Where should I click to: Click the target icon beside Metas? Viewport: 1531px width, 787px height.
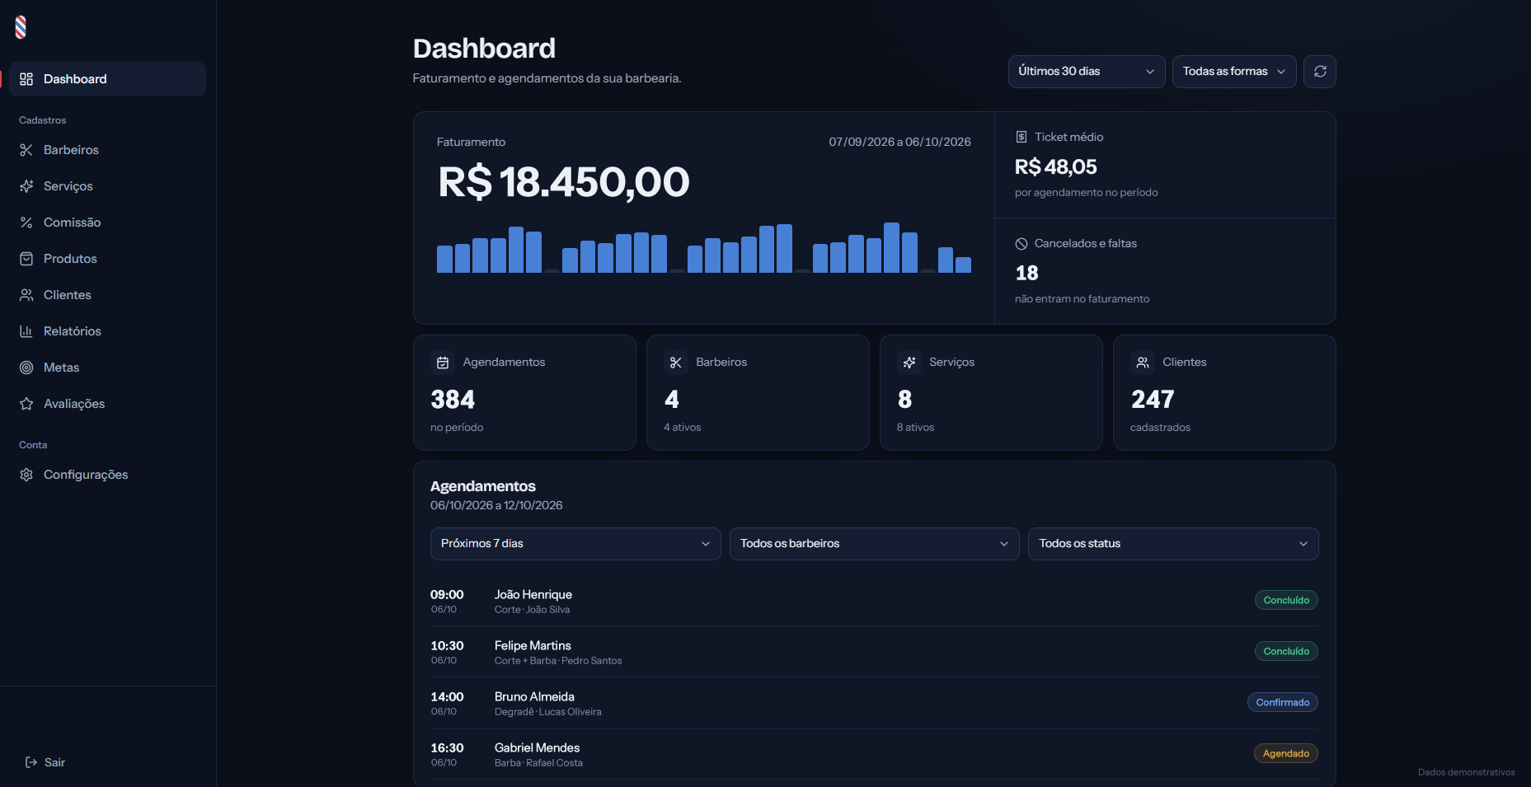[x=26, y=368]
